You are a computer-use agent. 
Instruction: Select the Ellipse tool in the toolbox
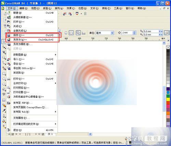pyautogui.click(x=4, y=79)
